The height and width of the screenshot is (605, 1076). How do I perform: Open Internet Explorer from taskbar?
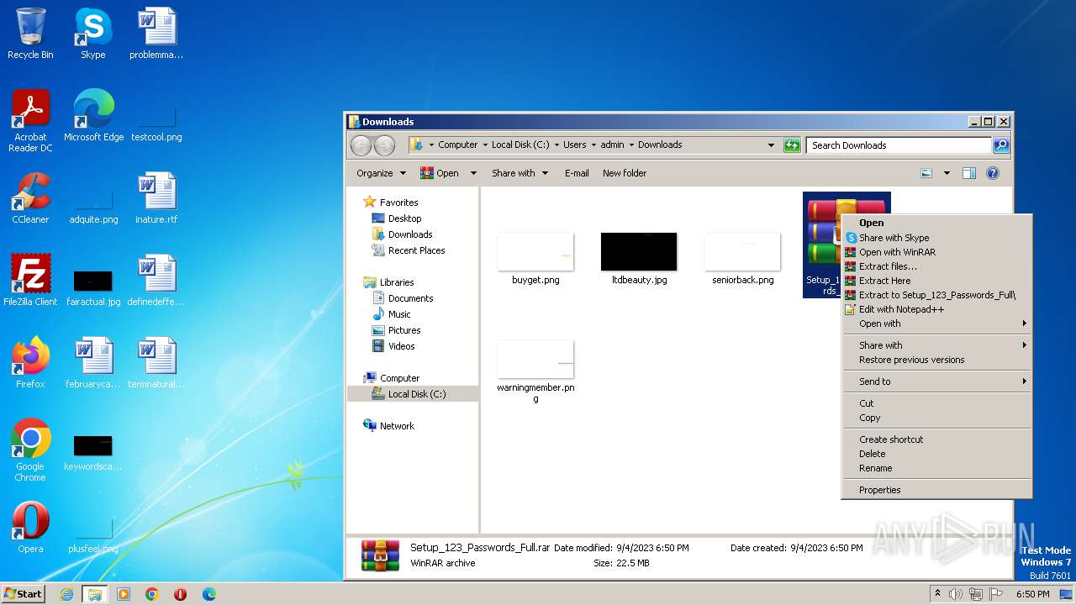(x=66, y=594)
